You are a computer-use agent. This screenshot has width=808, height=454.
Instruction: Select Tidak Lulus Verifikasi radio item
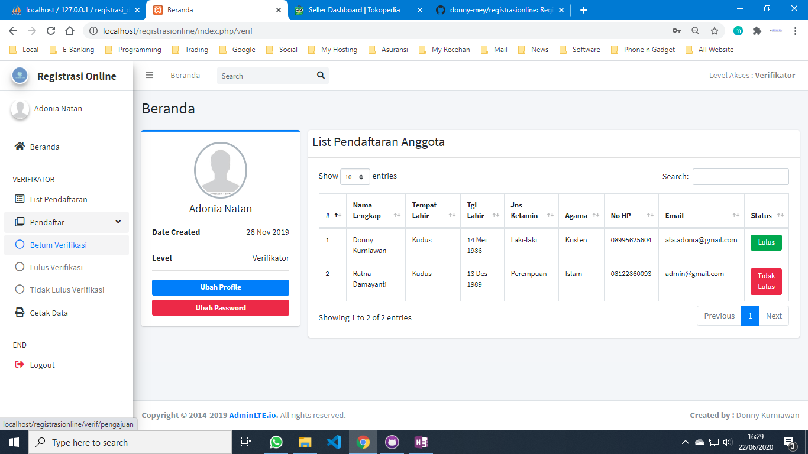pyautogui.click(x=20, y=290)
